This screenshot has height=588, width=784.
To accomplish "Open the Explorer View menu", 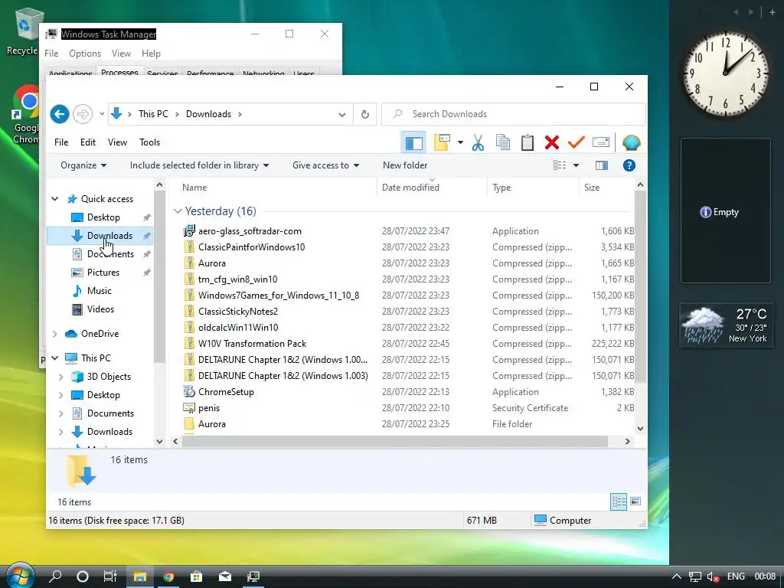I will click(117, 142).
